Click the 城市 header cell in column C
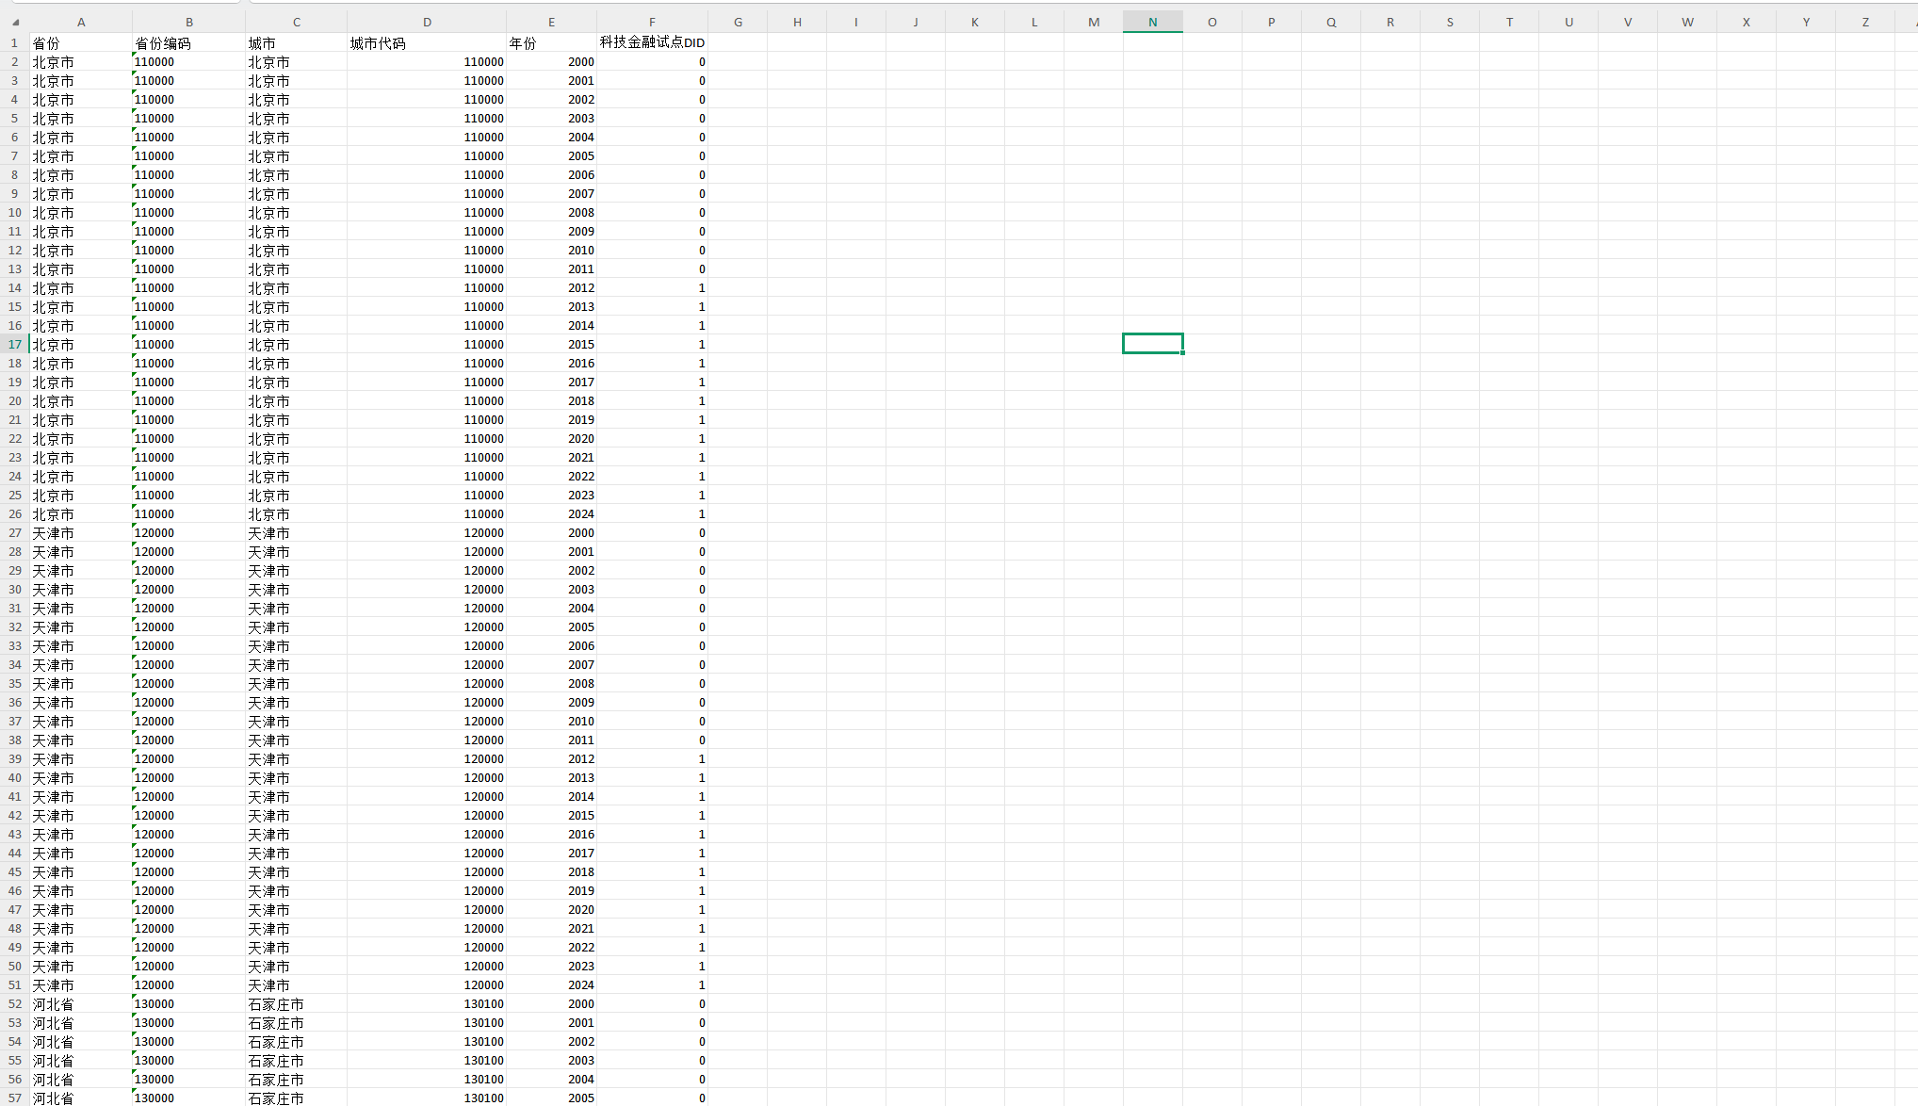1918x1106 pixels. point(262,43)
